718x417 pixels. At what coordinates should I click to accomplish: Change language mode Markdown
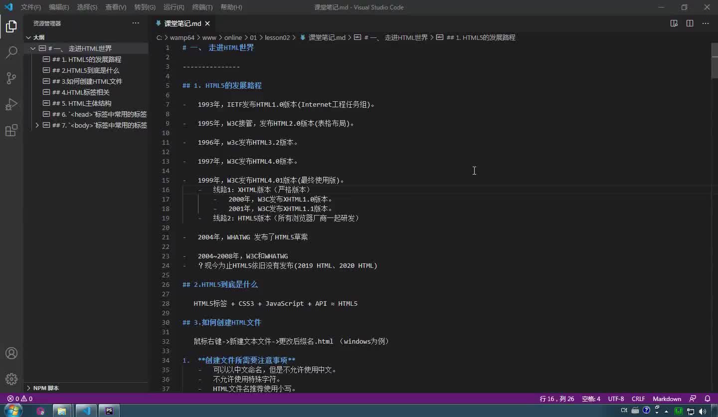click(x=667, y=399)
